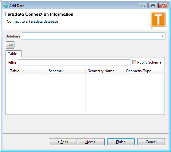Enable the Public Schema checkbox
This screenshot has height=152, width=171.
[x=134, y=62]
